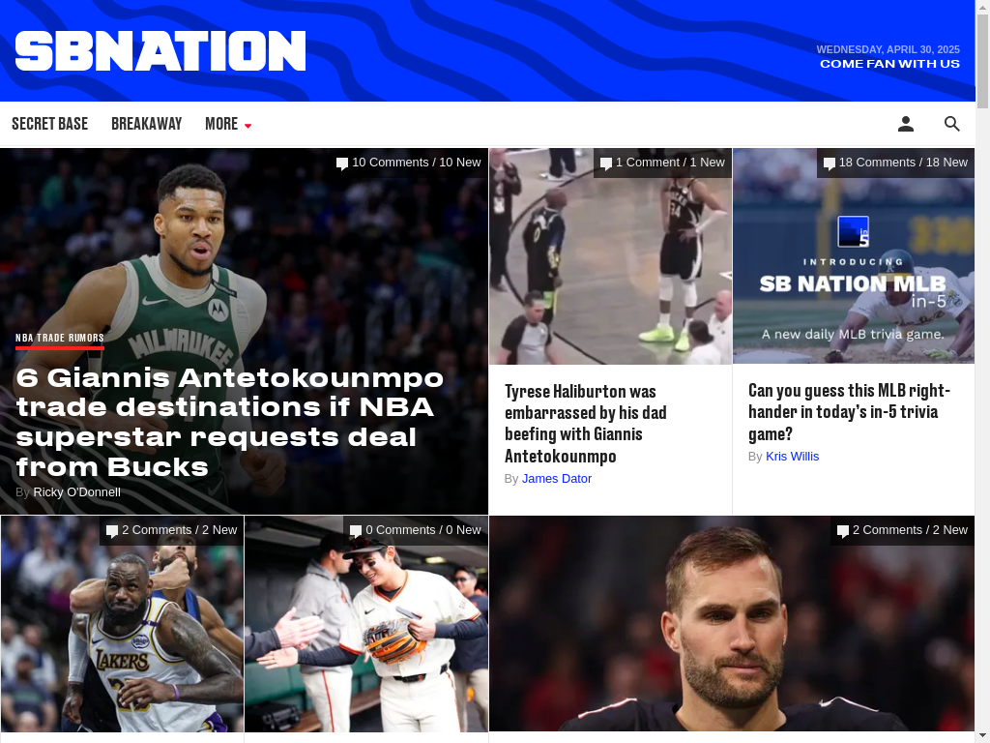Screen dimensions: 990x743
Task: Open the Secret Base nav item
Action: tap(50, 124)
